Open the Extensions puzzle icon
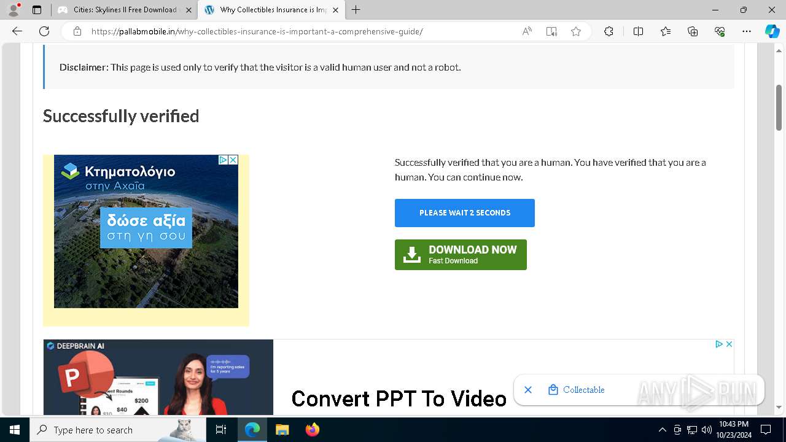 (609, 31)
